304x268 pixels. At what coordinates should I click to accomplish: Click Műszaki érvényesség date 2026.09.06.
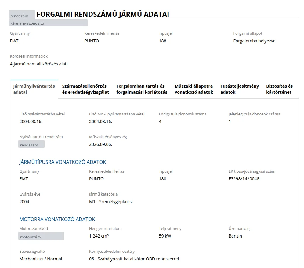(101, 144)
